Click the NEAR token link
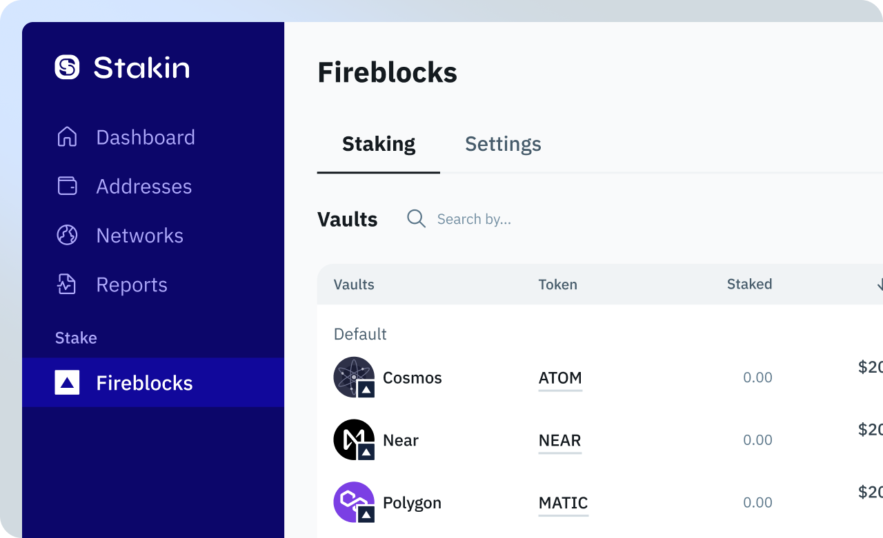This screenshot has width=883, height=538. pos(559,441)
